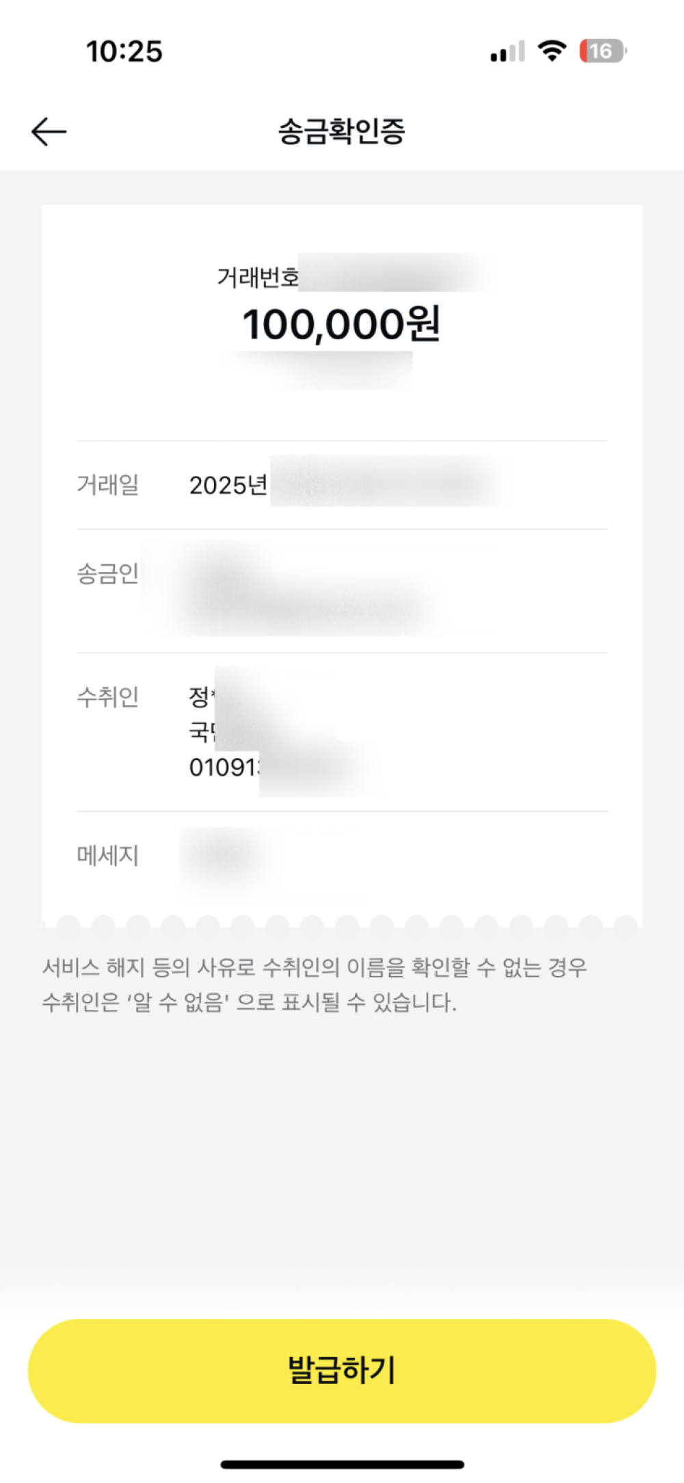
Task: Tap the back arrow icon
Action: (49, 131)
